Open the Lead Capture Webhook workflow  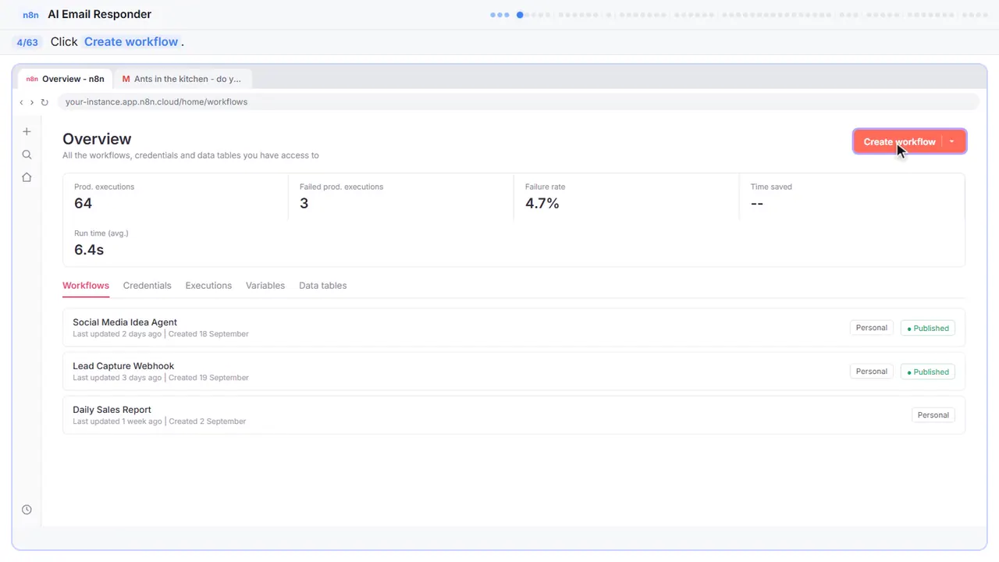click(514, 372)
